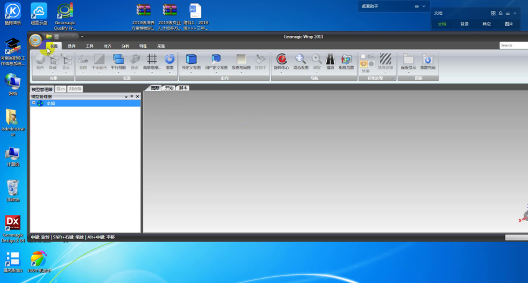The height and width of the screenshot is (283, 528).
Task: Select 目录 tab in the desktop widget
Action: (x=465, y=24)
